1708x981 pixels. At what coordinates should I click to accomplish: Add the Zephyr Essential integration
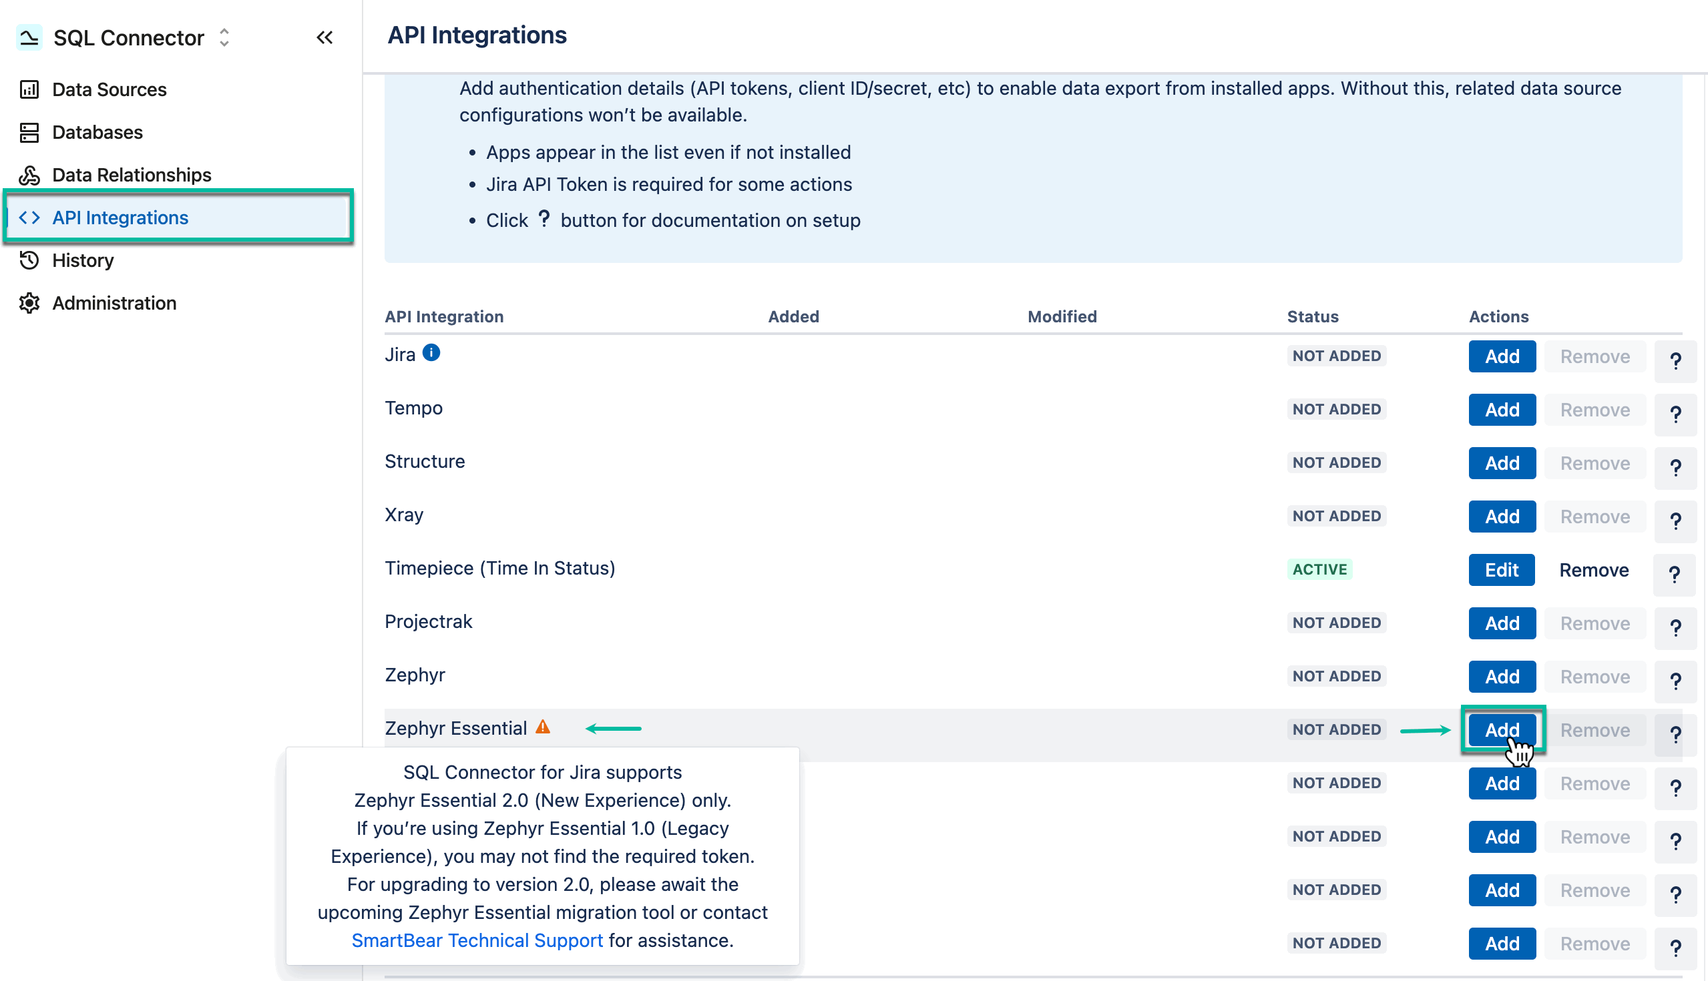(x=1502, y=729)
